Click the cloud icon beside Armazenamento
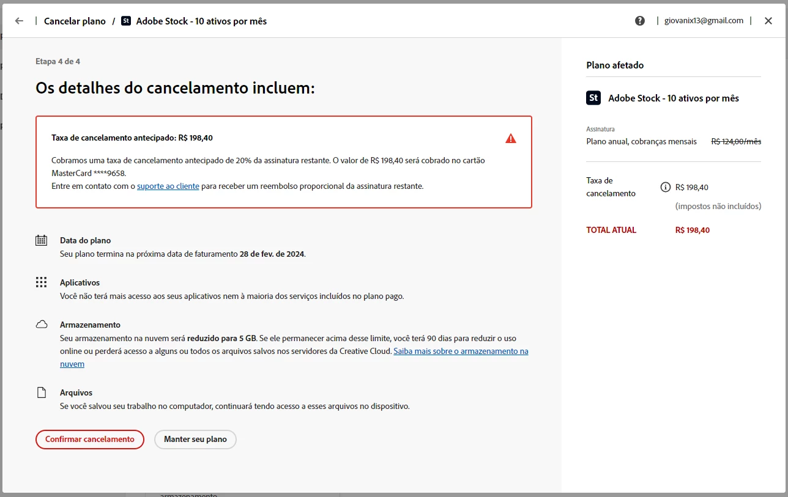Image resolution: width=788 pixels, height=497 pixels. tap(42, 325)
